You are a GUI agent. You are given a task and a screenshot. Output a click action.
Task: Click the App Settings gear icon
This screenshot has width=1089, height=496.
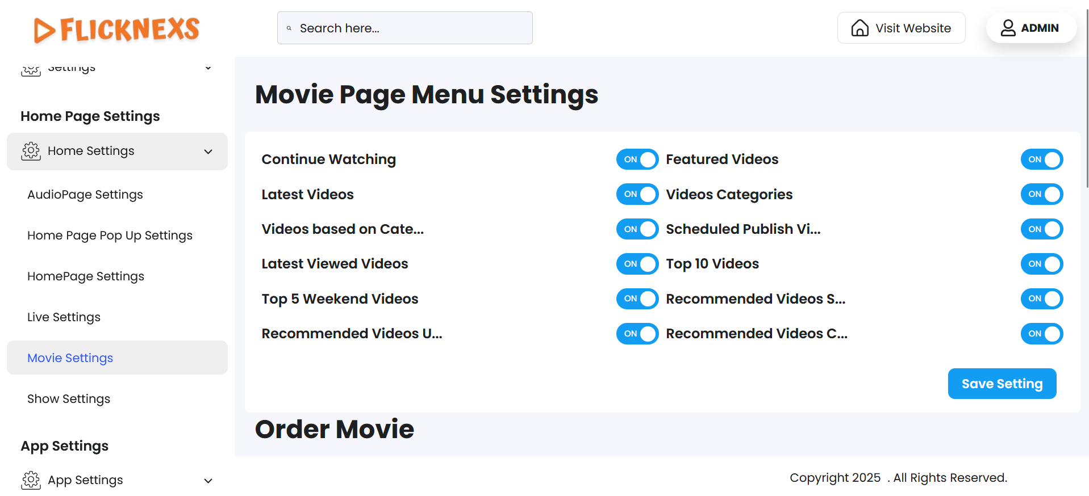(31, 480)
